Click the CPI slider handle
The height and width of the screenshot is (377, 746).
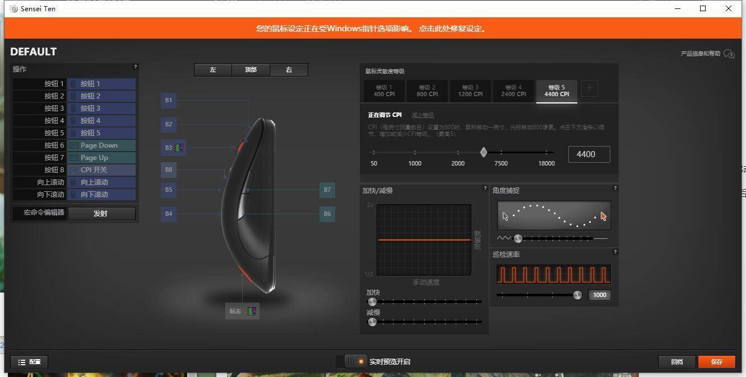[484, 152]
